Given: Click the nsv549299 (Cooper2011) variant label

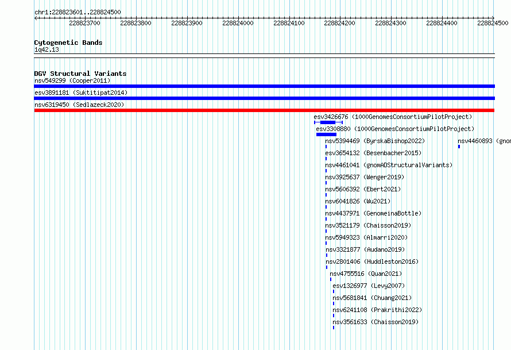Looking at the screenshot, I should [72, 80].
